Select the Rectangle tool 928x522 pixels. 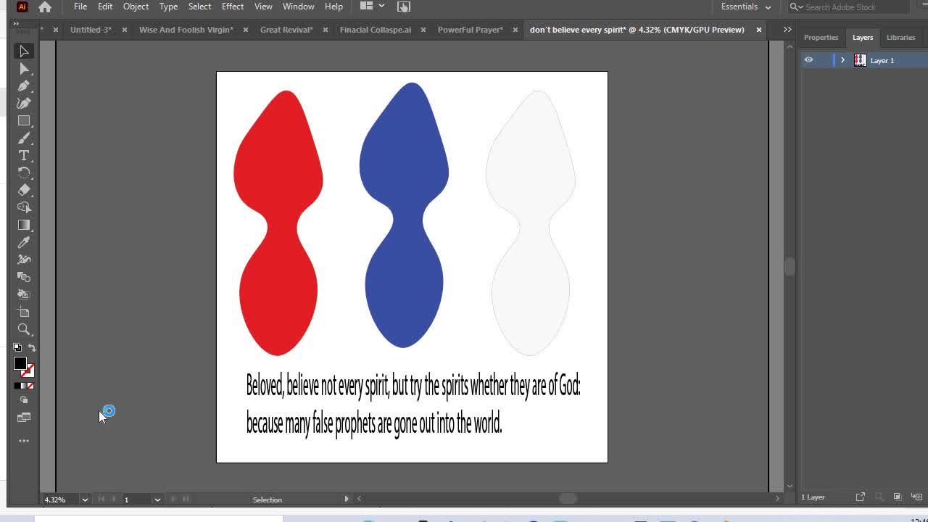(24, 120)
